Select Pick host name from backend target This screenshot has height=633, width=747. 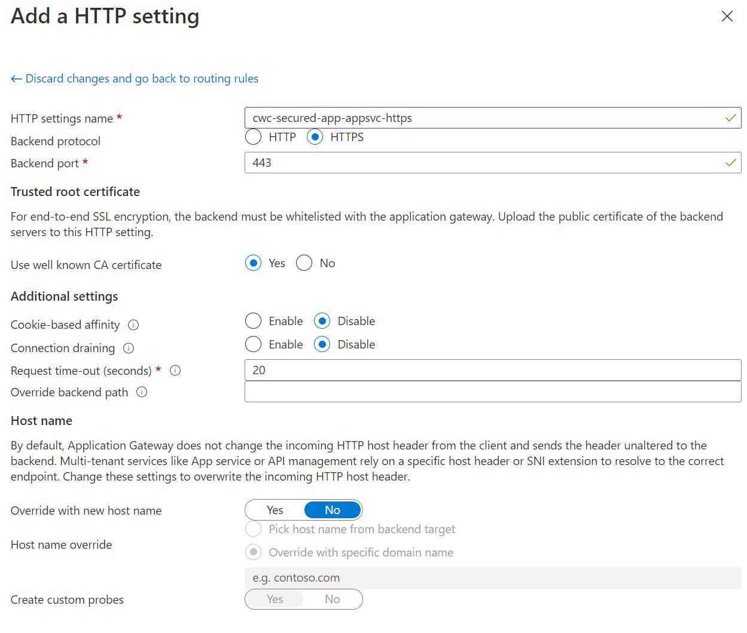pyautogui.click(x=253, y=529)
